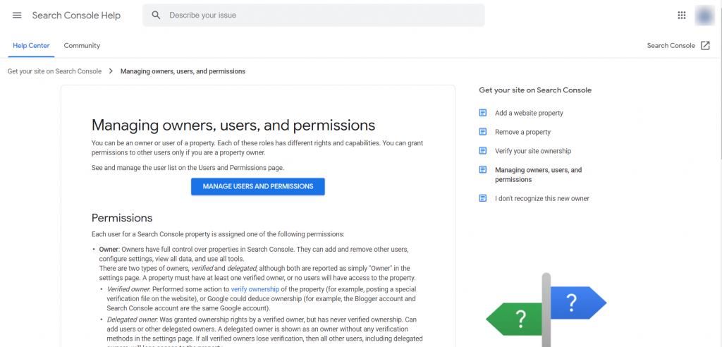Switch to the Help Center tab
Screen dimensions: 722x347
(31, 46)
